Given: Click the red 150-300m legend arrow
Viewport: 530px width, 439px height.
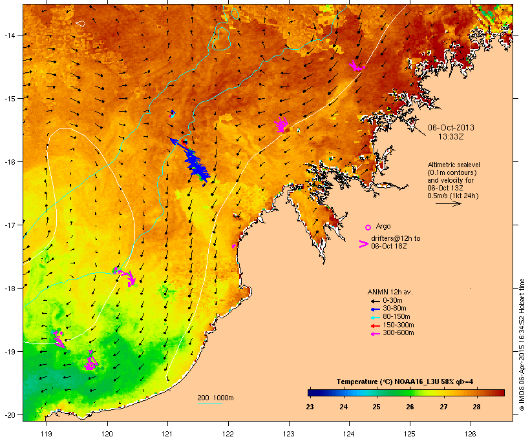Looking at the screenshot, I should click(375, 326).
